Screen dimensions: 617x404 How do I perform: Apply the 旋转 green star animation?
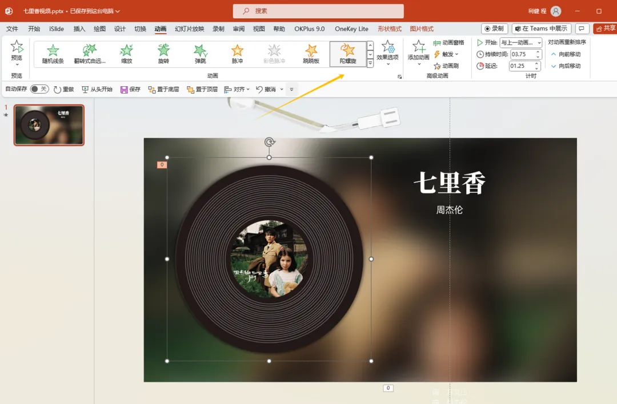(x=163, y=54)
